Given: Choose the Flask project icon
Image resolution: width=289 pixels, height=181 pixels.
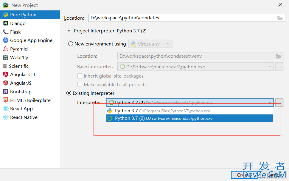Looking at the screenshot, I should (6, 32).
